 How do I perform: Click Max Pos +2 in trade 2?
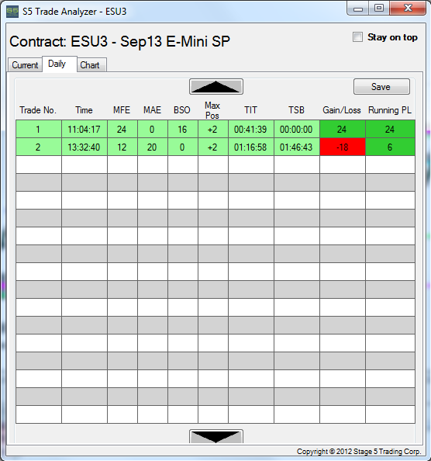[x=213, y=147]
